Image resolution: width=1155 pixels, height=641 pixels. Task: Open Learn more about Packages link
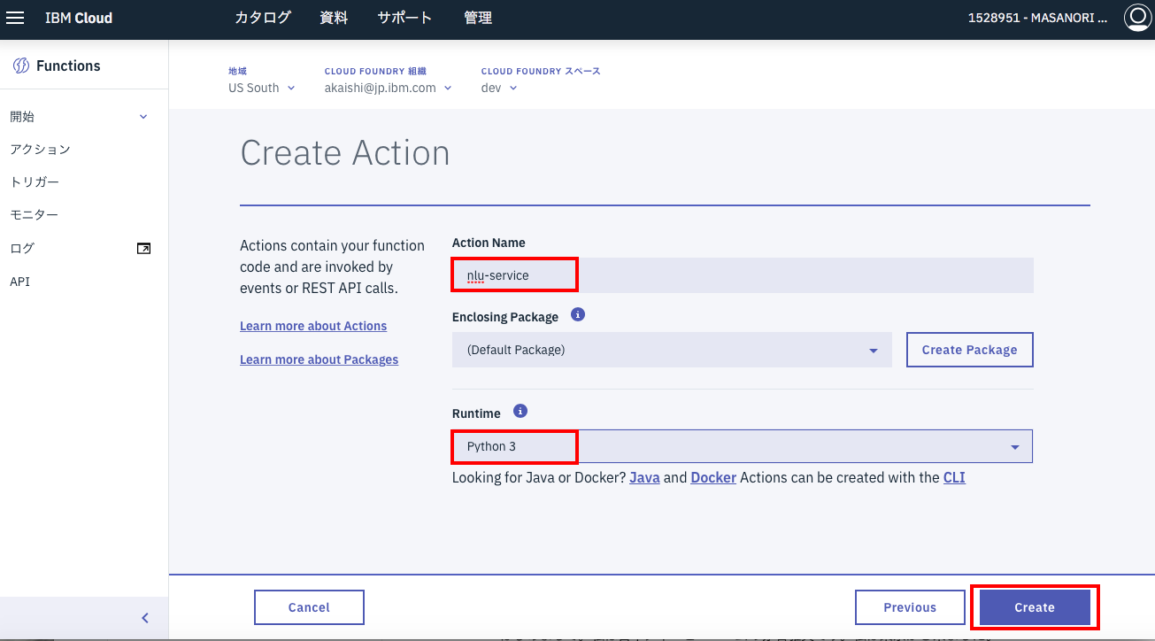(x=319, y=359)
